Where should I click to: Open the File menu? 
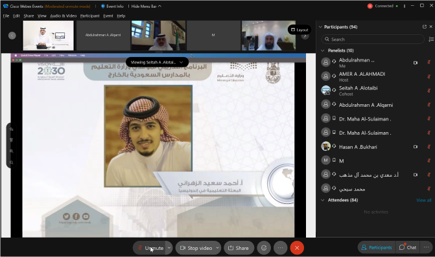6,16
